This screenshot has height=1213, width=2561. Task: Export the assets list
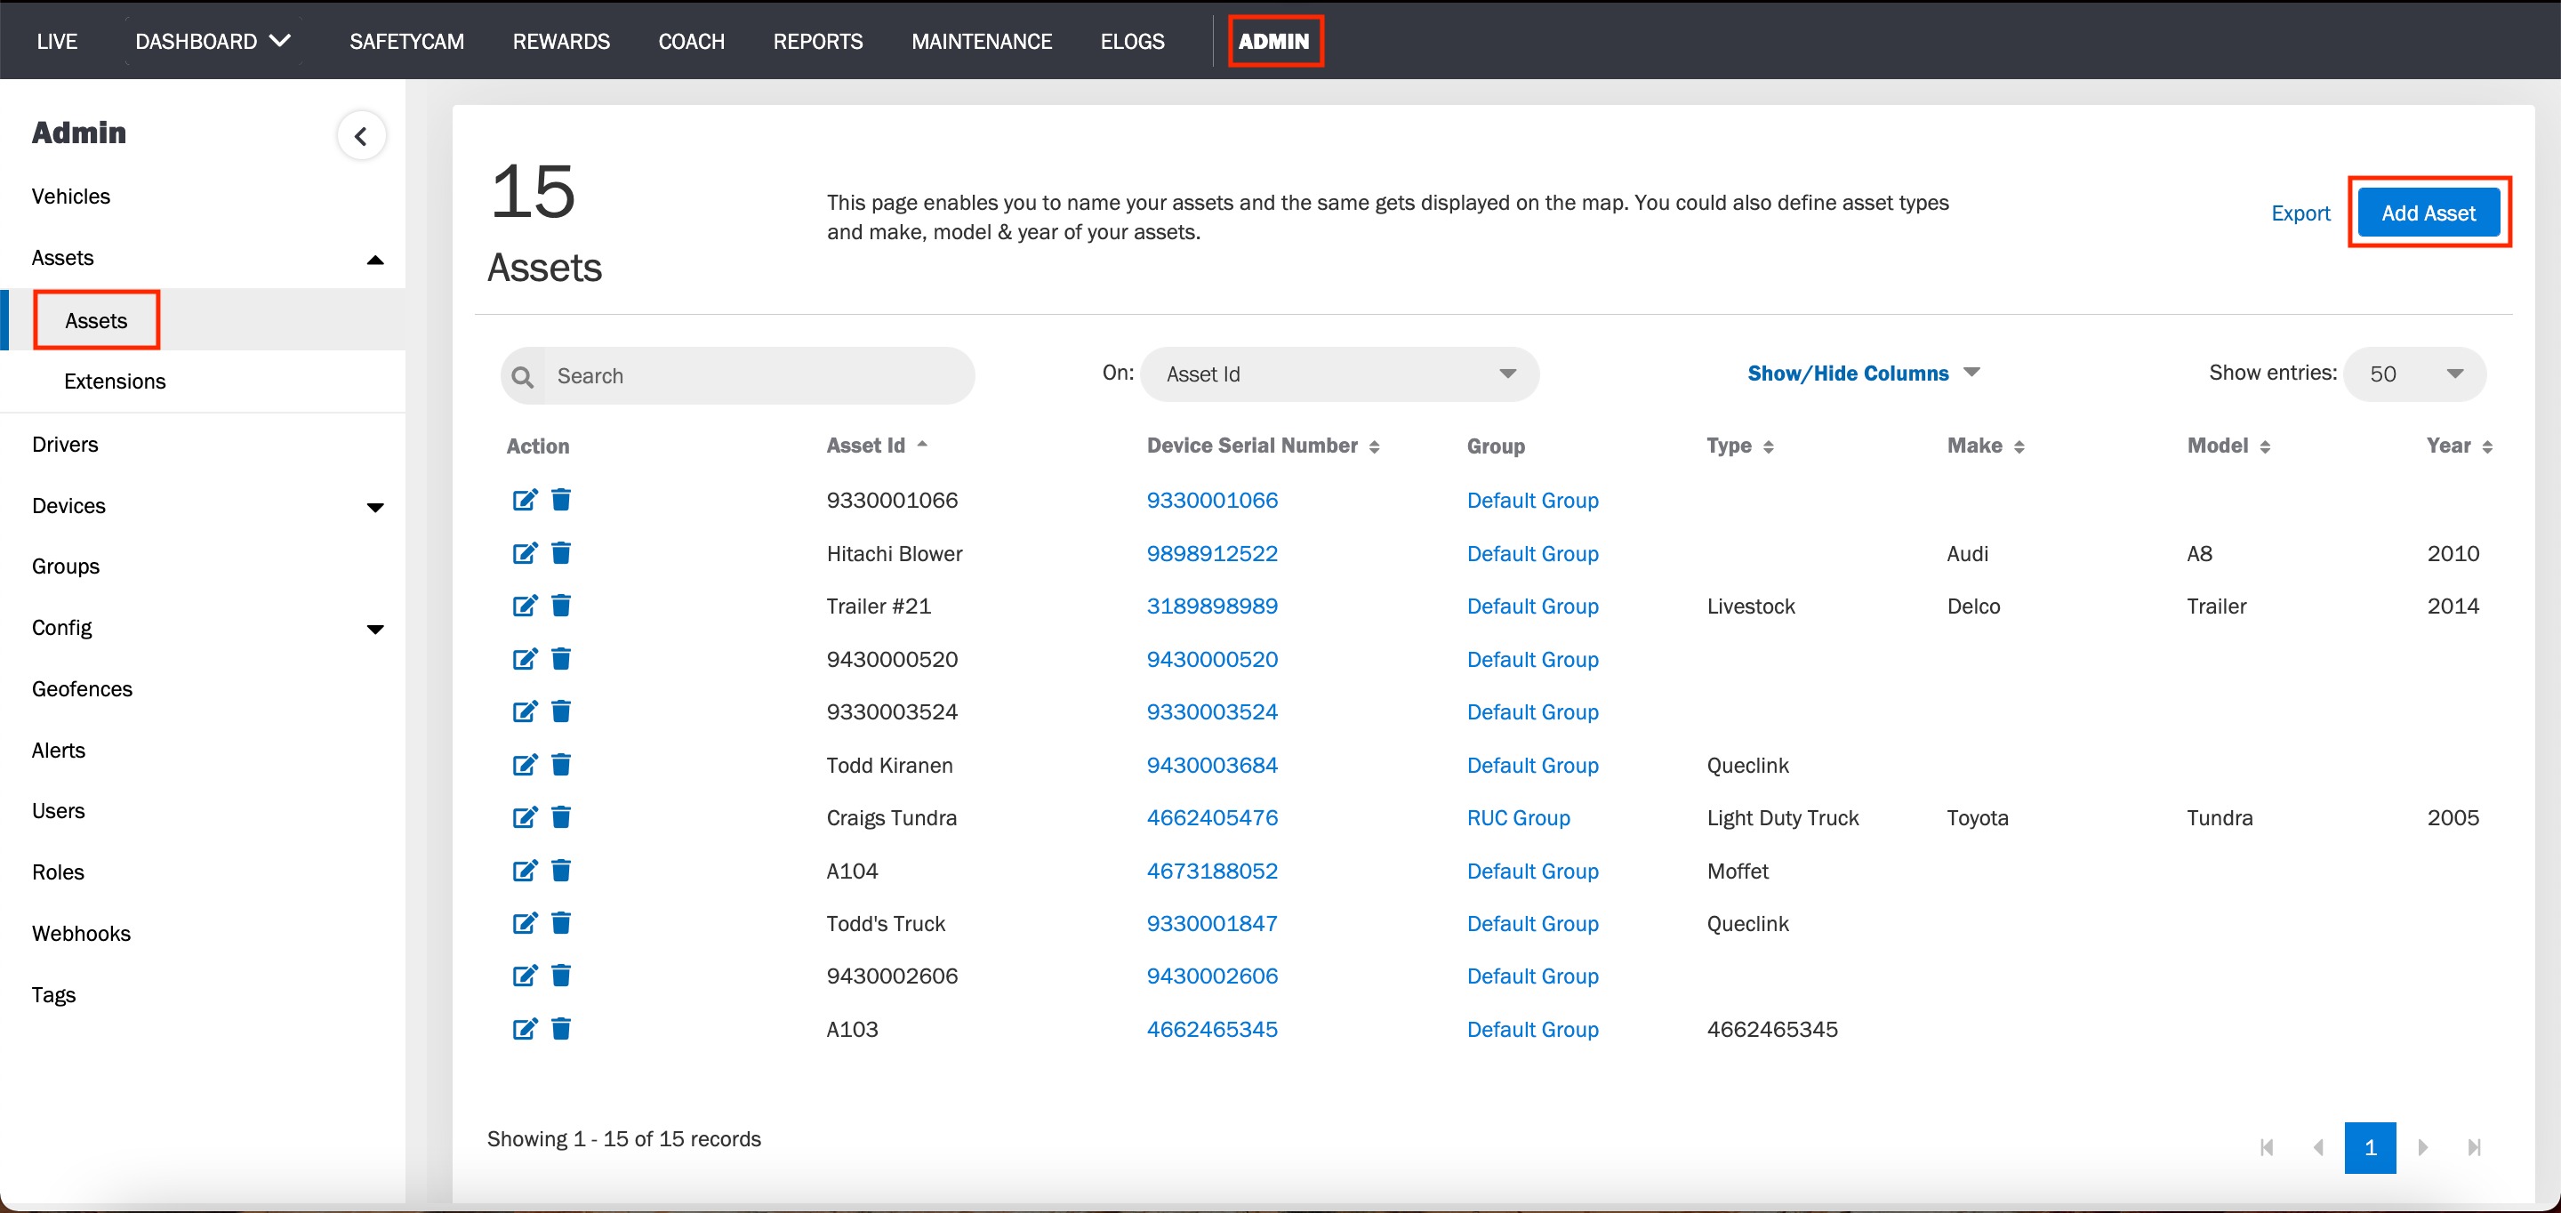pos(2300,213)
